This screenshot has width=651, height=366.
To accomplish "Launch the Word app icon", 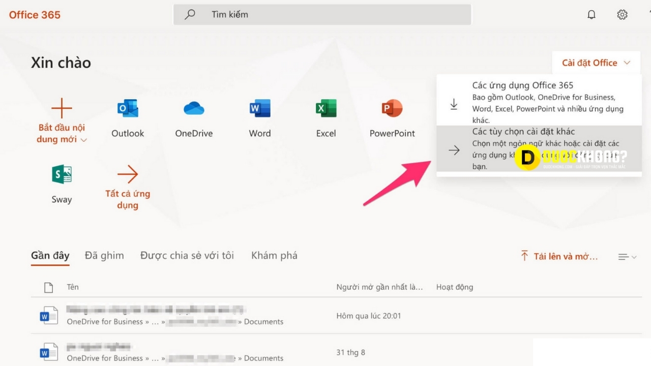I will tap(260, 108).
